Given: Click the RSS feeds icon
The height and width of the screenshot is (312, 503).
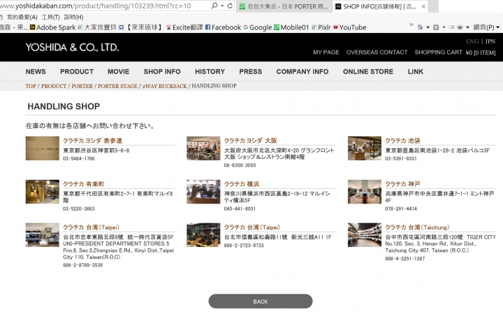Looking at the screenshot, I should pyautogui.click(x=436, y=27).
